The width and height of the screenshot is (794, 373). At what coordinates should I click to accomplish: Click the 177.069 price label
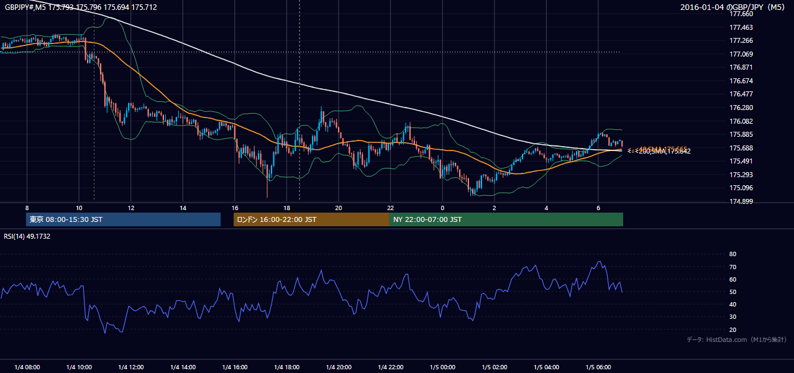click(741, 54)
